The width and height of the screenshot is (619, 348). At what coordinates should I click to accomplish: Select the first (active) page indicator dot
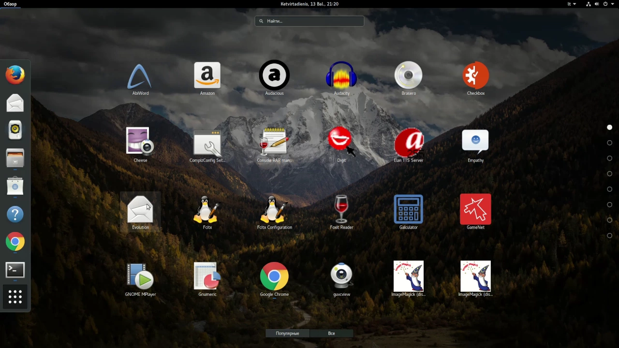(x=609, y=127)
